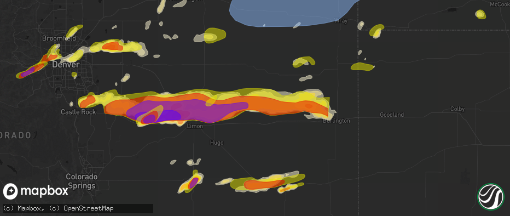Screen dimensions: 510x216
Task: Select the Goodland town label
Action: (392, 115)
